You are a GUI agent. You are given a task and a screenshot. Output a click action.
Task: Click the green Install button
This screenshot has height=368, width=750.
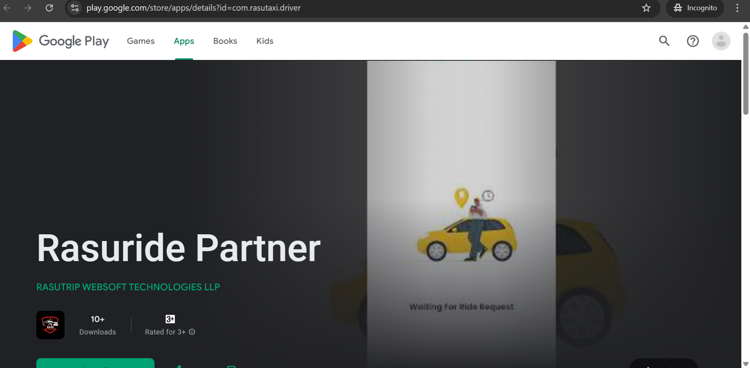pos(95,363)
